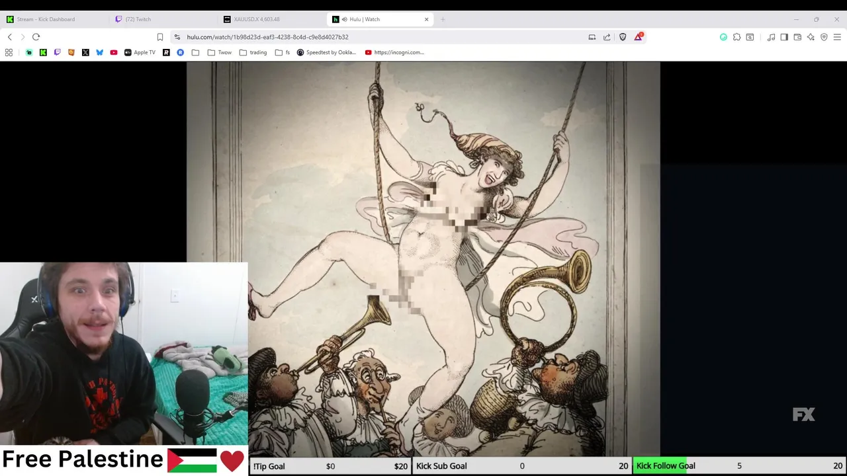Bookmark this page with the bookmark icon
The width and height of the screenshot is (847, 476).
click(160, 37)
